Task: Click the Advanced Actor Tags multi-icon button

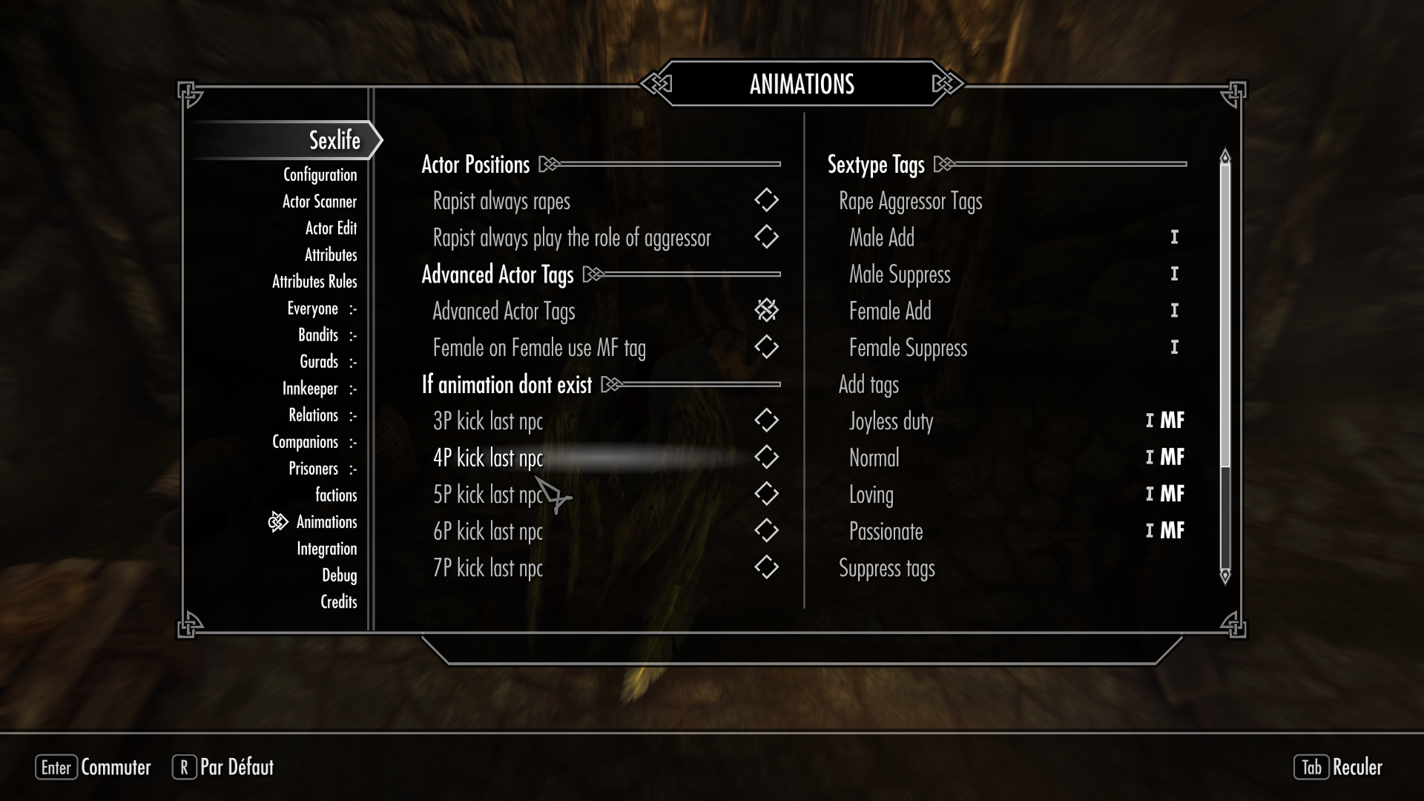Action: [x=766, y=310]
